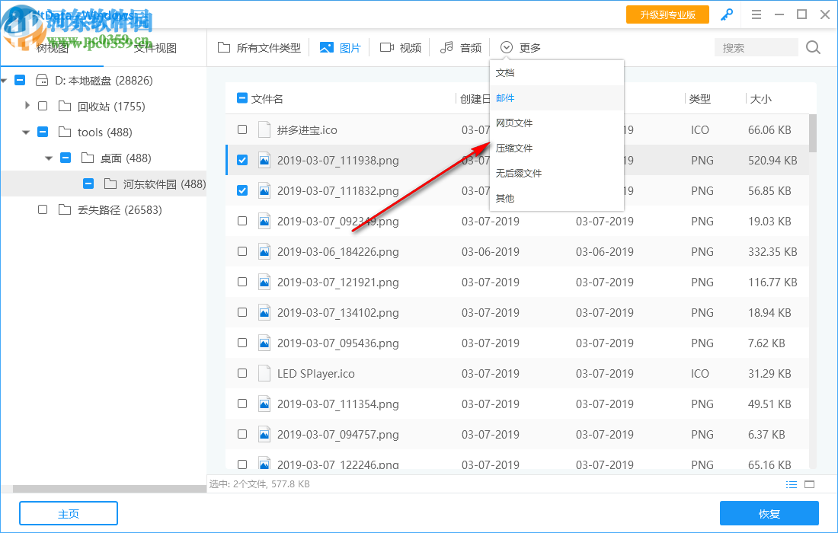Click the search magnifier icon
This screenshot has height=533, width=838.
click(812, 46)
